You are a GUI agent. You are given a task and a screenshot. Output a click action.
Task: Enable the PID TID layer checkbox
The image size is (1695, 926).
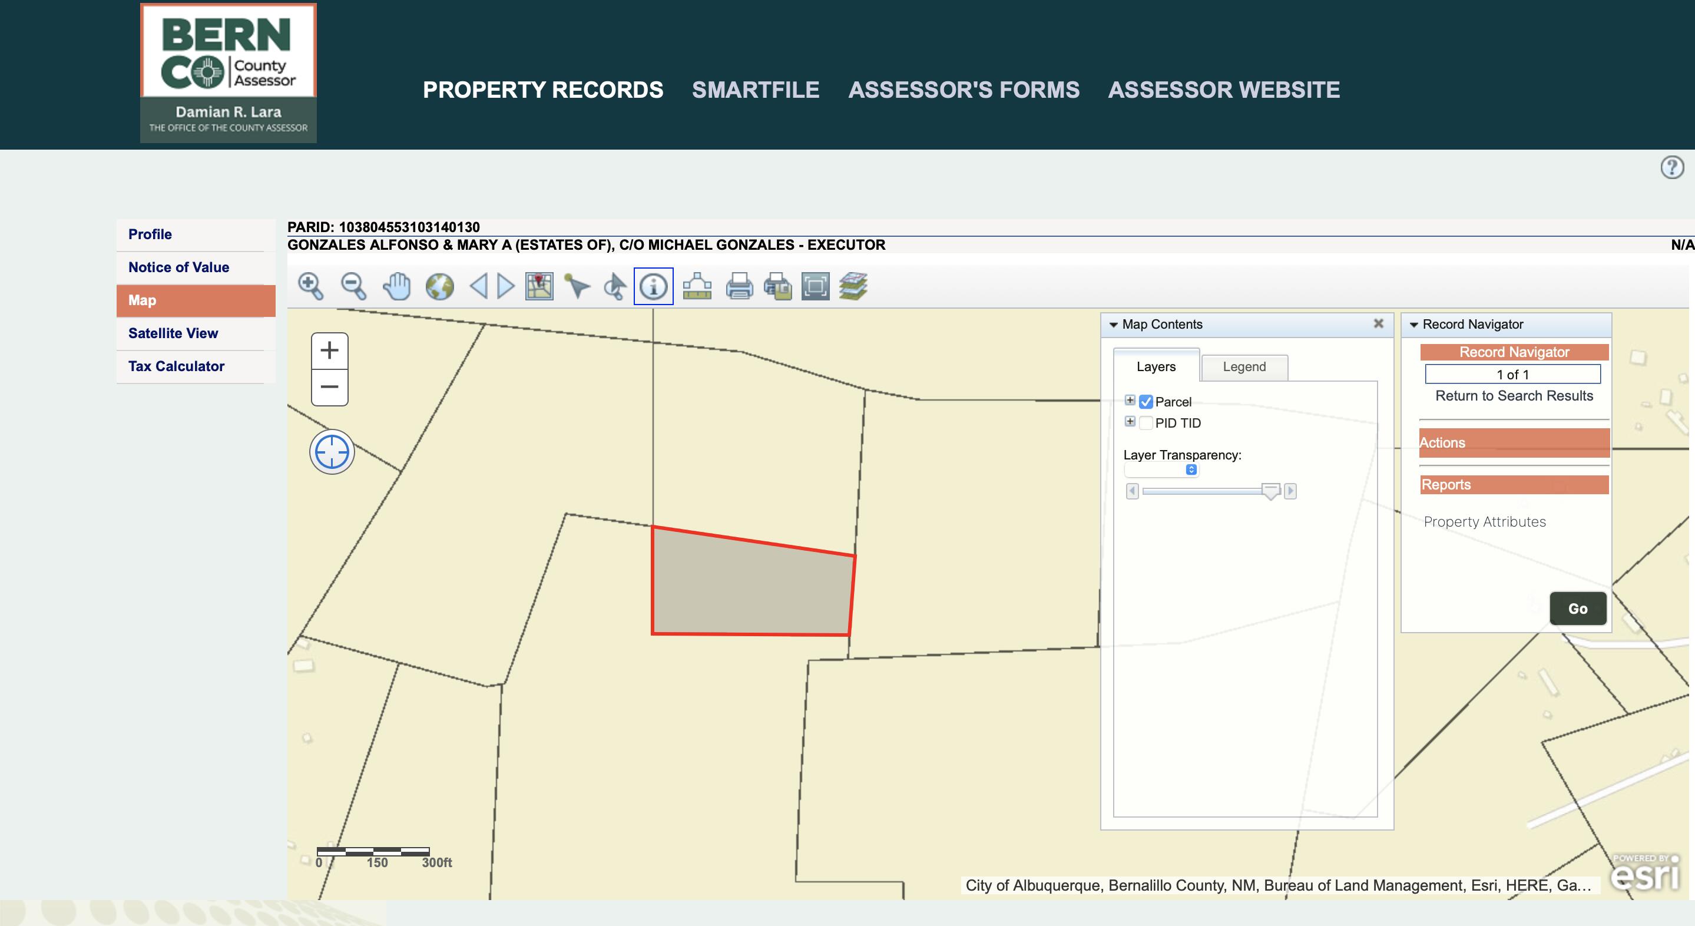tap(1144, 423)
